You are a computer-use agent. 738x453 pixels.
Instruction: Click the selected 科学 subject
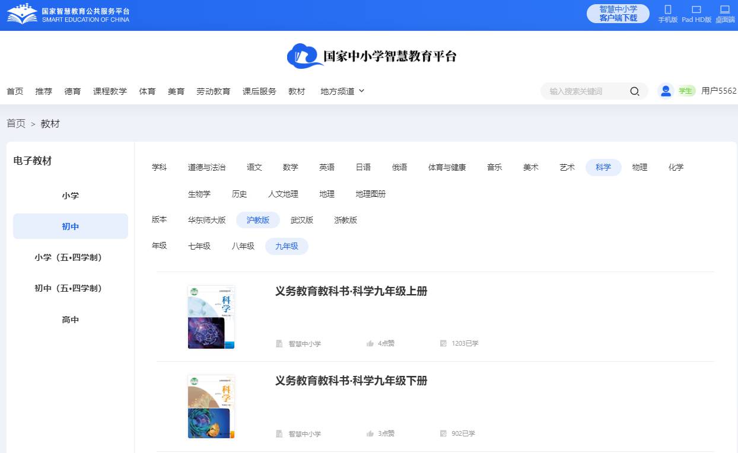(x=603, y=167)
